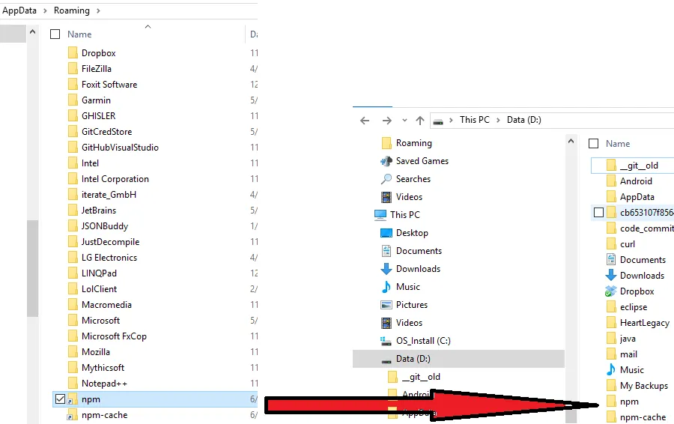This screenshot has height=424, width=674.
Task: Click the Music note icon in Data (D:) list
Action: (x=611, y=370)
